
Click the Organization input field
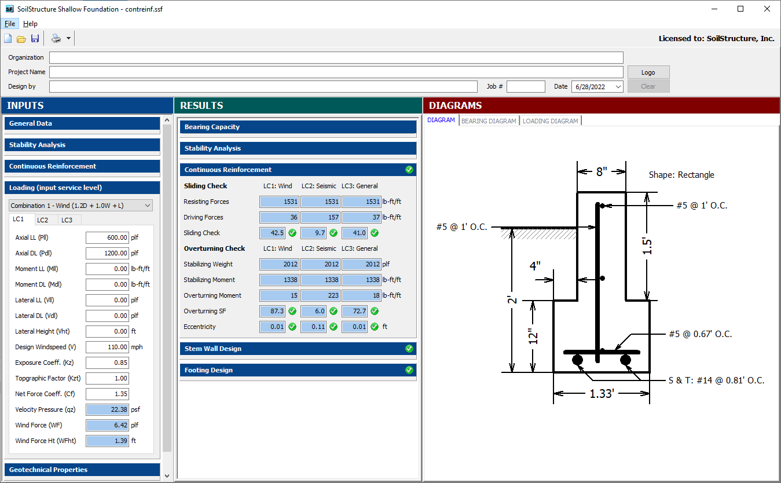point(336,58)
